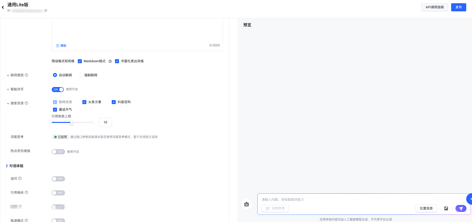Uncheck the Markdown格式 checkbox
Viewport: 472px width, 222px height.
[80, 61]
